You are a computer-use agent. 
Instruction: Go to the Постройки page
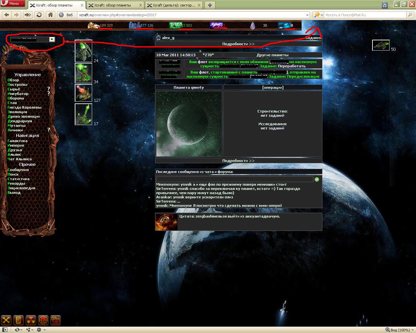click(x=18, y=85)
